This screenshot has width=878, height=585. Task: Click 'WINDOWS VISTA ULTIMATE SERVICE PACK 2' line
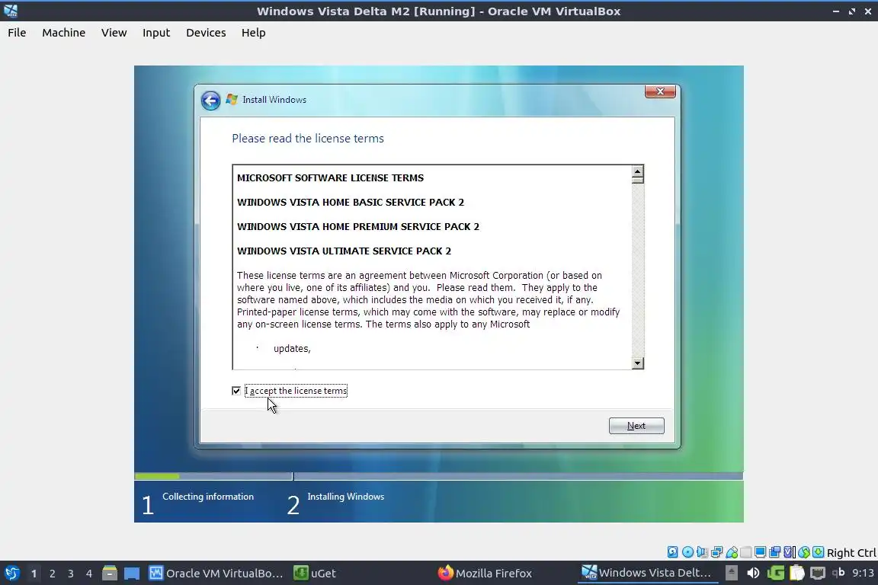tap(344, 251)
